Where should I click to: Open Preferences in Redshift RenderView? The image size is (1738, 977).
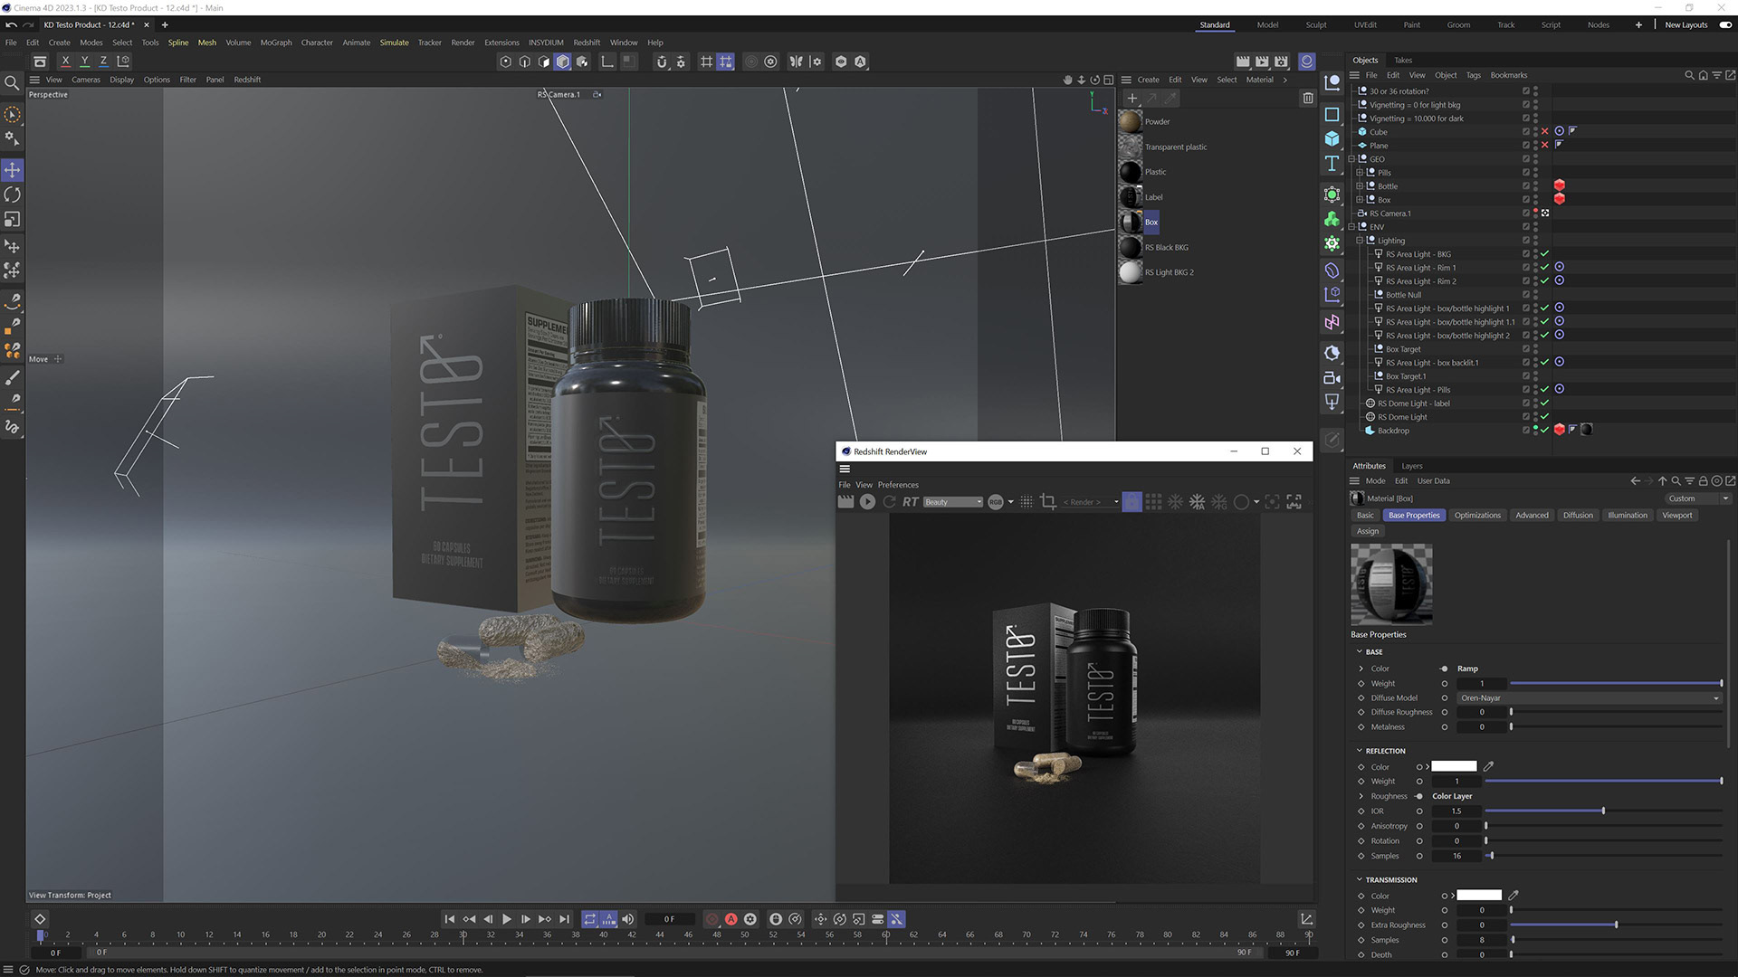pyautogui.click(x=898, y=485)
